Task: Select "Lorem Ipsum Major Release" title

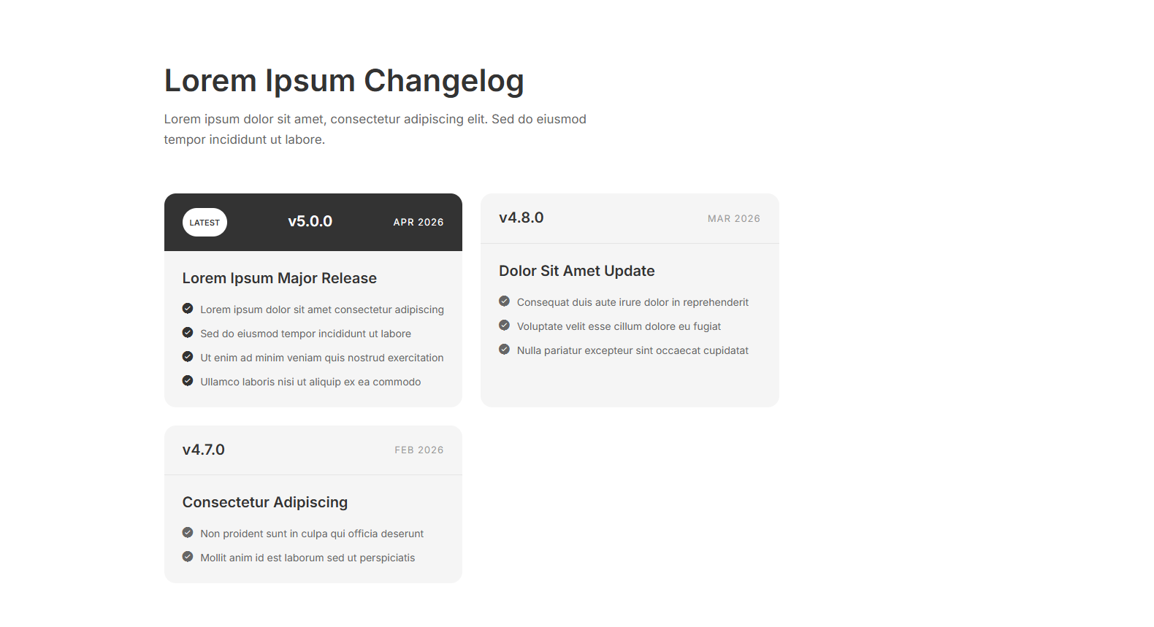Action: [280, 278]
